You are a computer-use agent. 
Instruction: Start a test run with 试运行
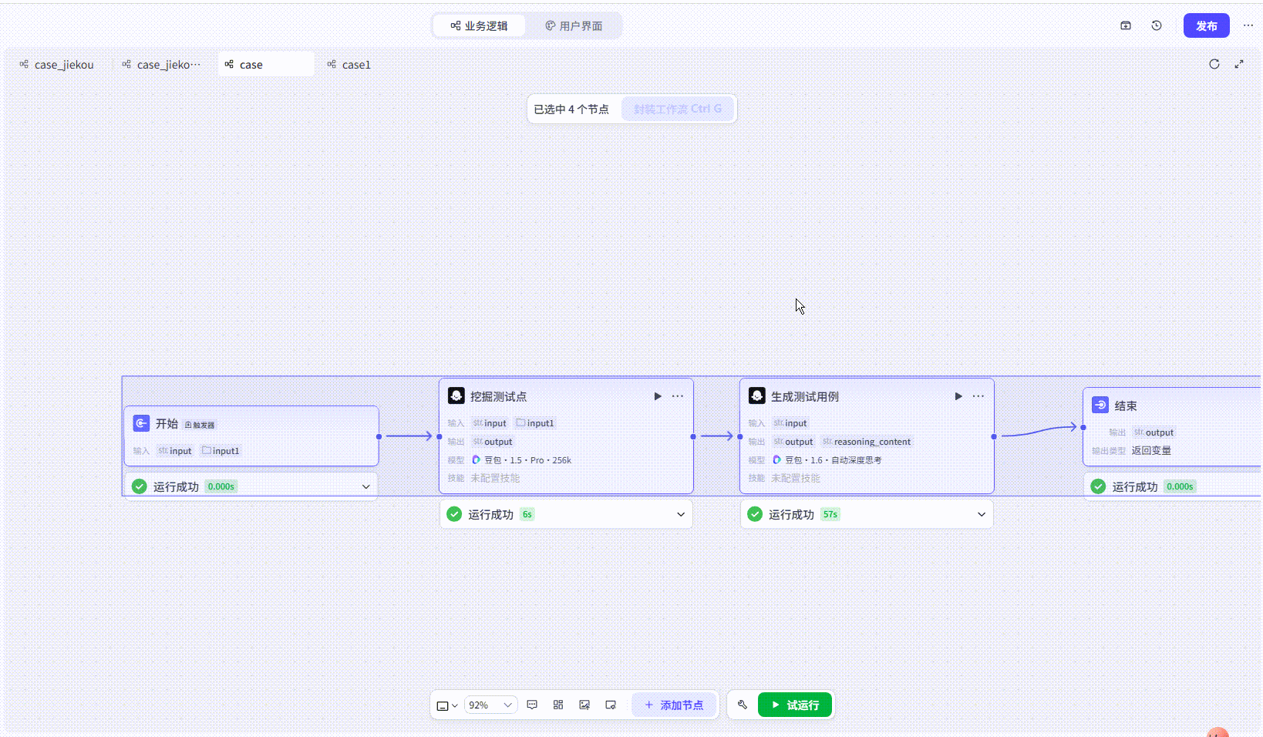tap(795, 705)
